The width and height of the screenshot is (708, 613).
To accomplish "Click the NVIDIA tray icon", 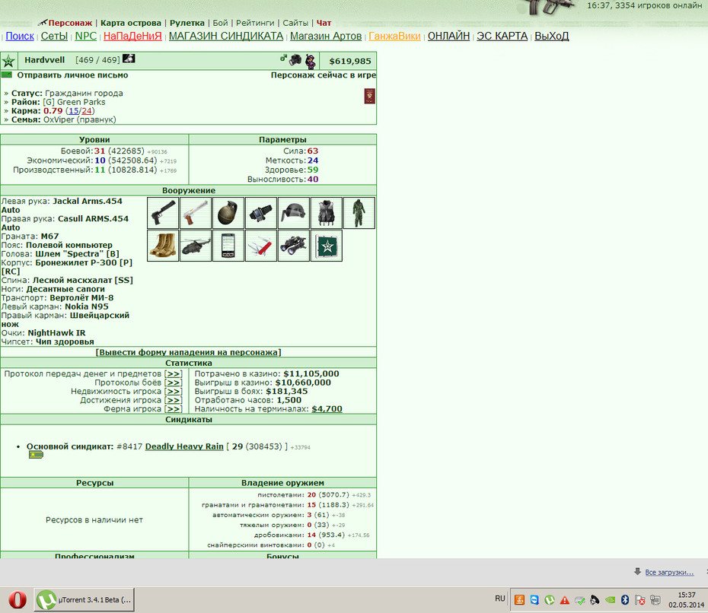I will [x=610, y=600].
